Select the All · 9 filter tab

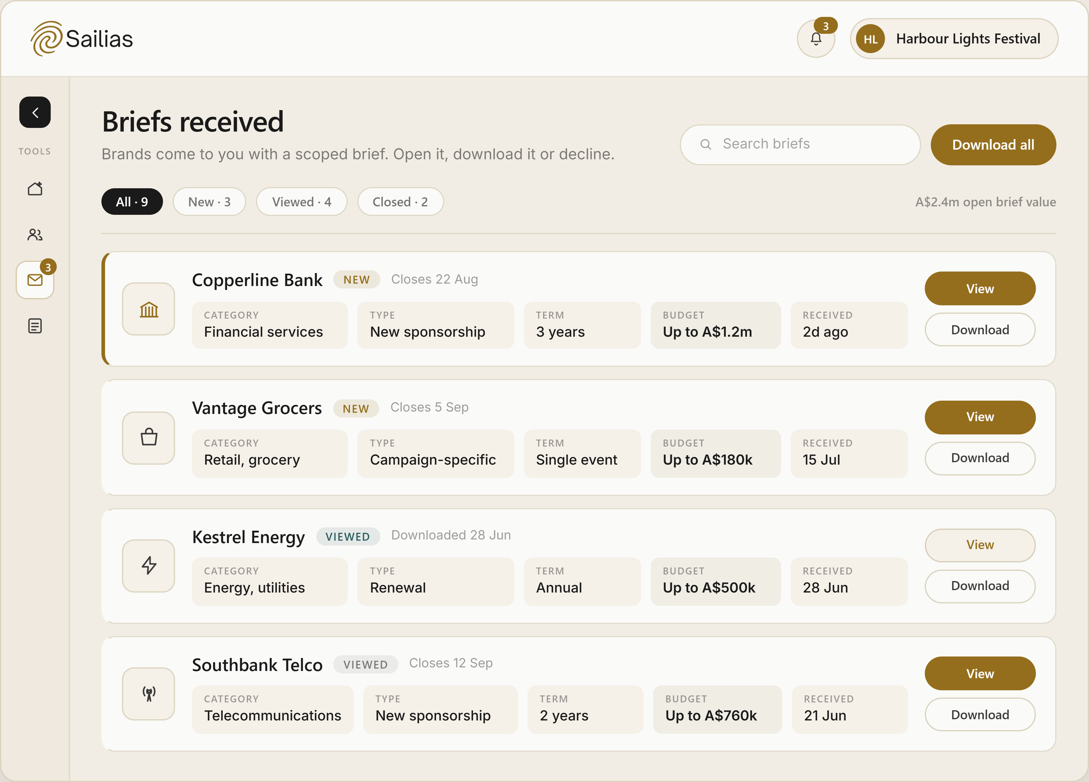132,202
